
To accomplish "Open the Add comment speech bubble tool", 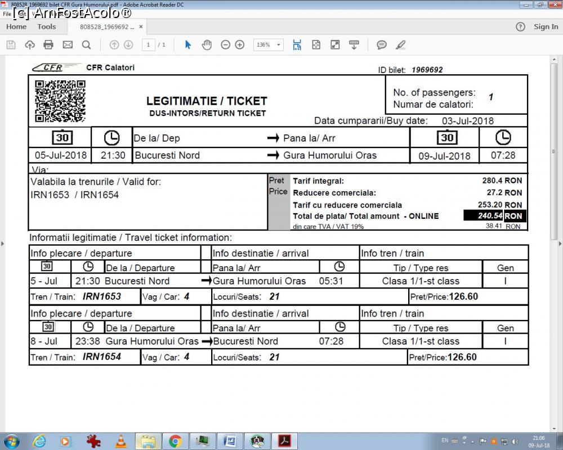I will click(x=382, y=45).
